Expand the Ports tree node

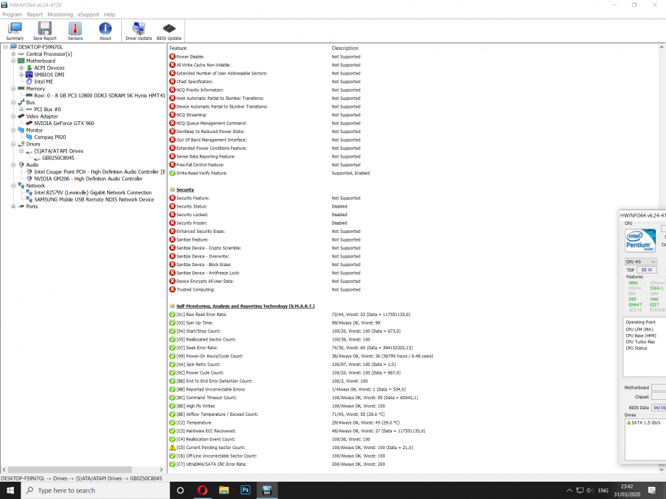[x=13, y=206]
